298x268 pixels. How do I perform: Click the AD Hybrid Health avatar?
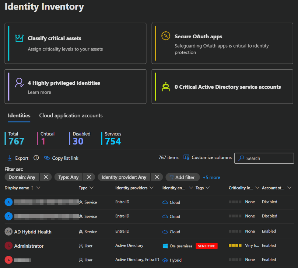click(x=8, y=232)
